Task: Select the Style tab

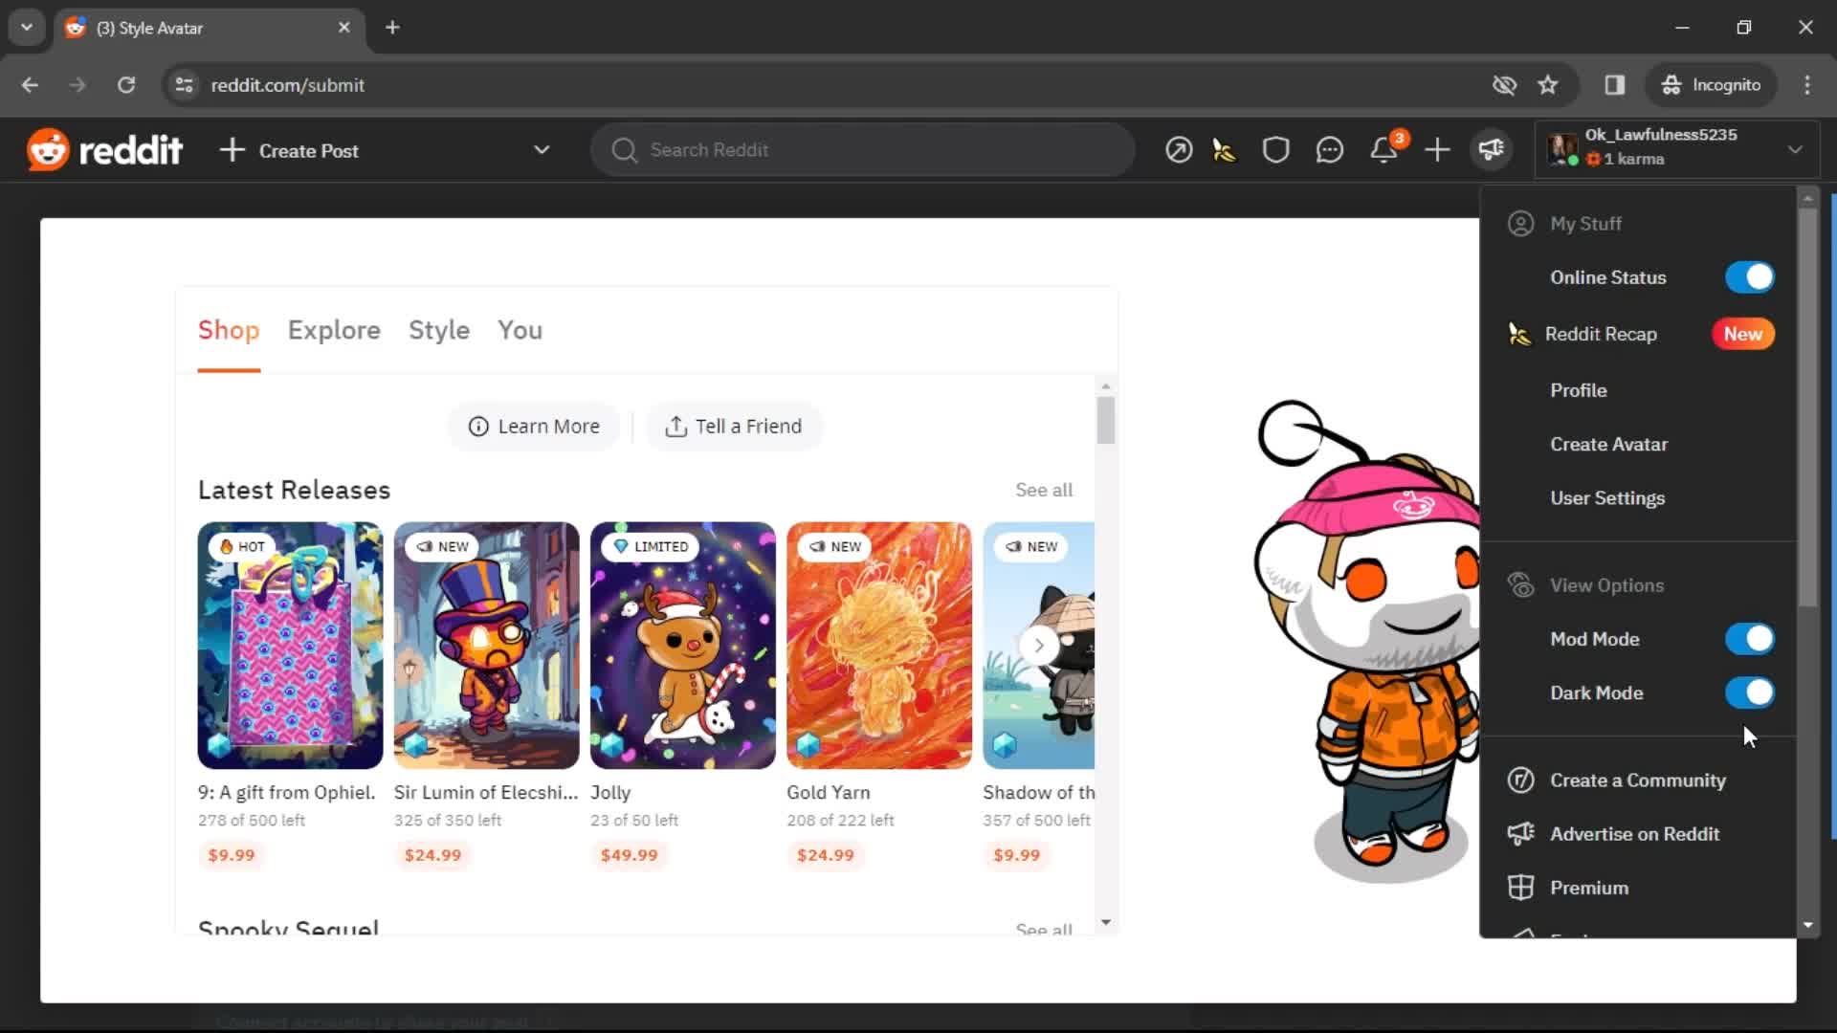Action: pos(438,329)
